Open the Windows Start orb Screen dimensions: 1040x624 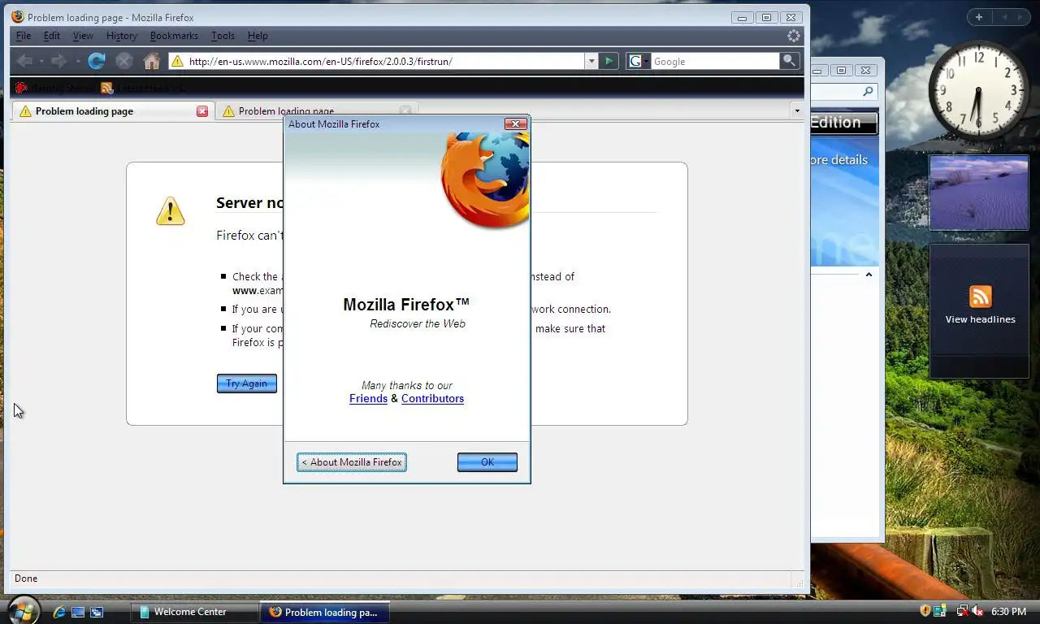coord(22,610)
